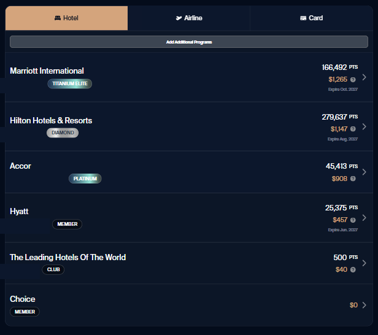Expand the Marriott International row chevron
This screenshot has width=378, height=335.
pos(364,77)
